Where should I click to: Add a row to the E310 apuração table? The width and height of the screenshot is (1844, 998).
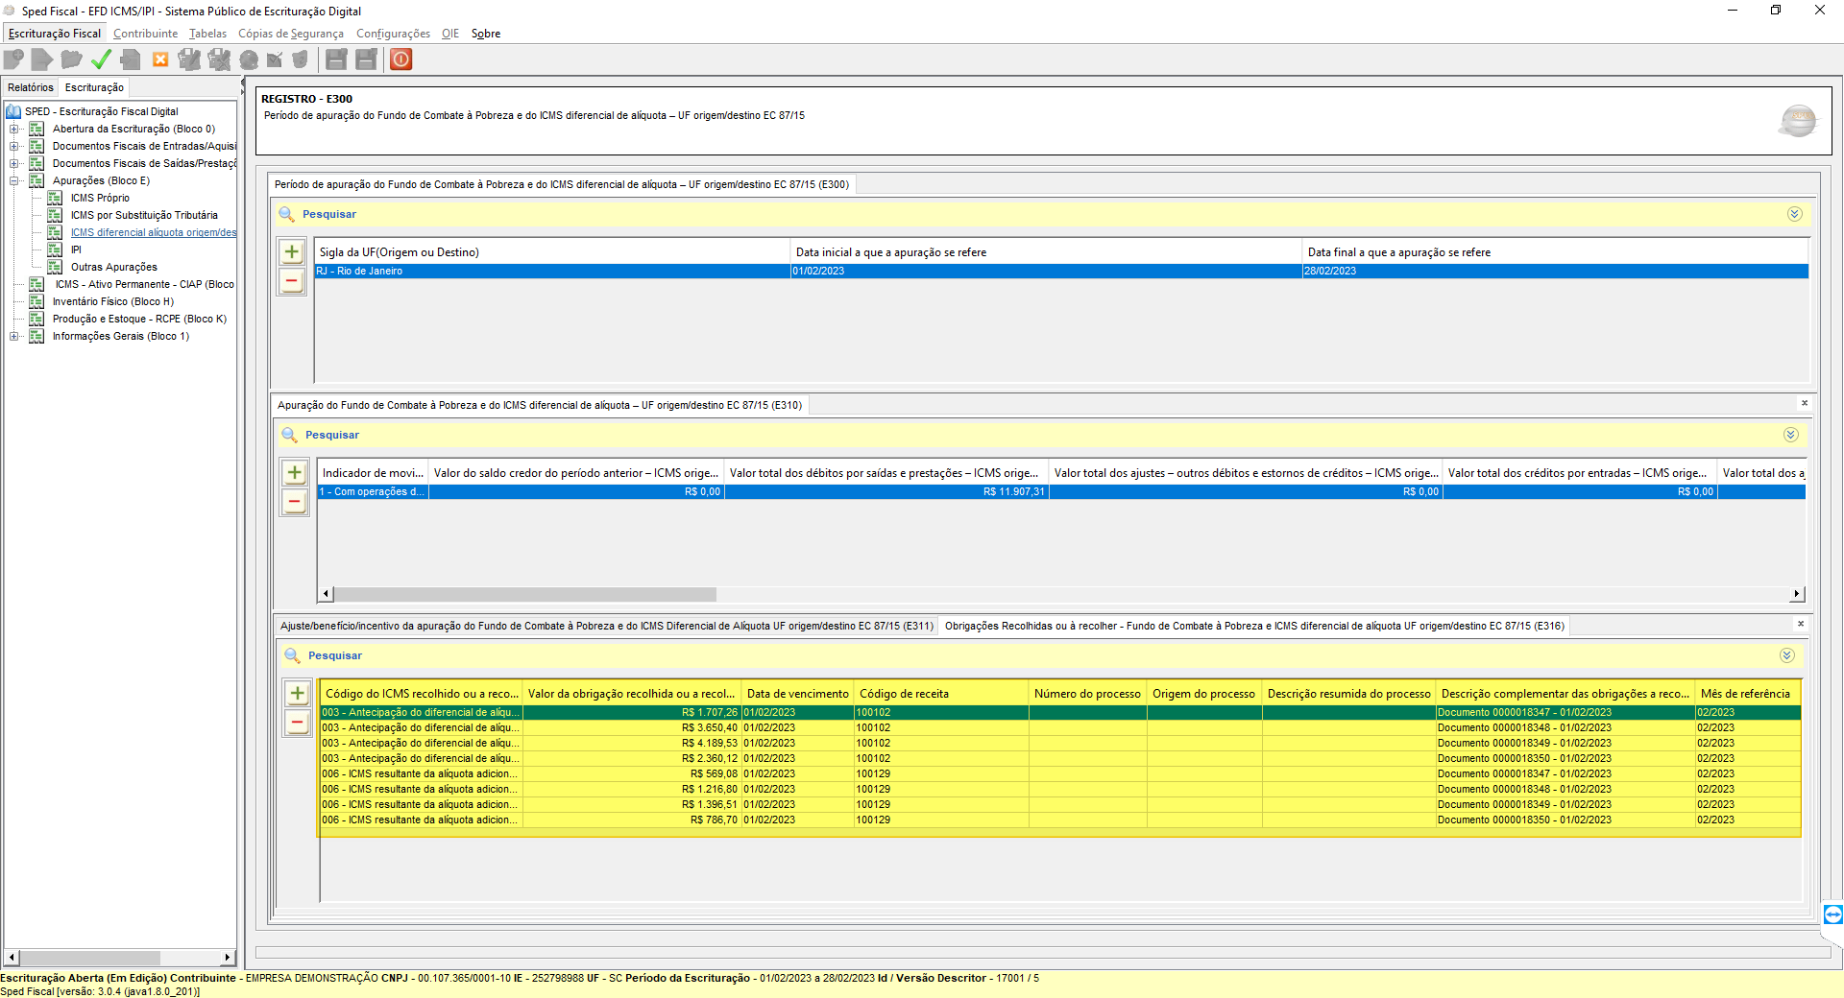(295, 473)
